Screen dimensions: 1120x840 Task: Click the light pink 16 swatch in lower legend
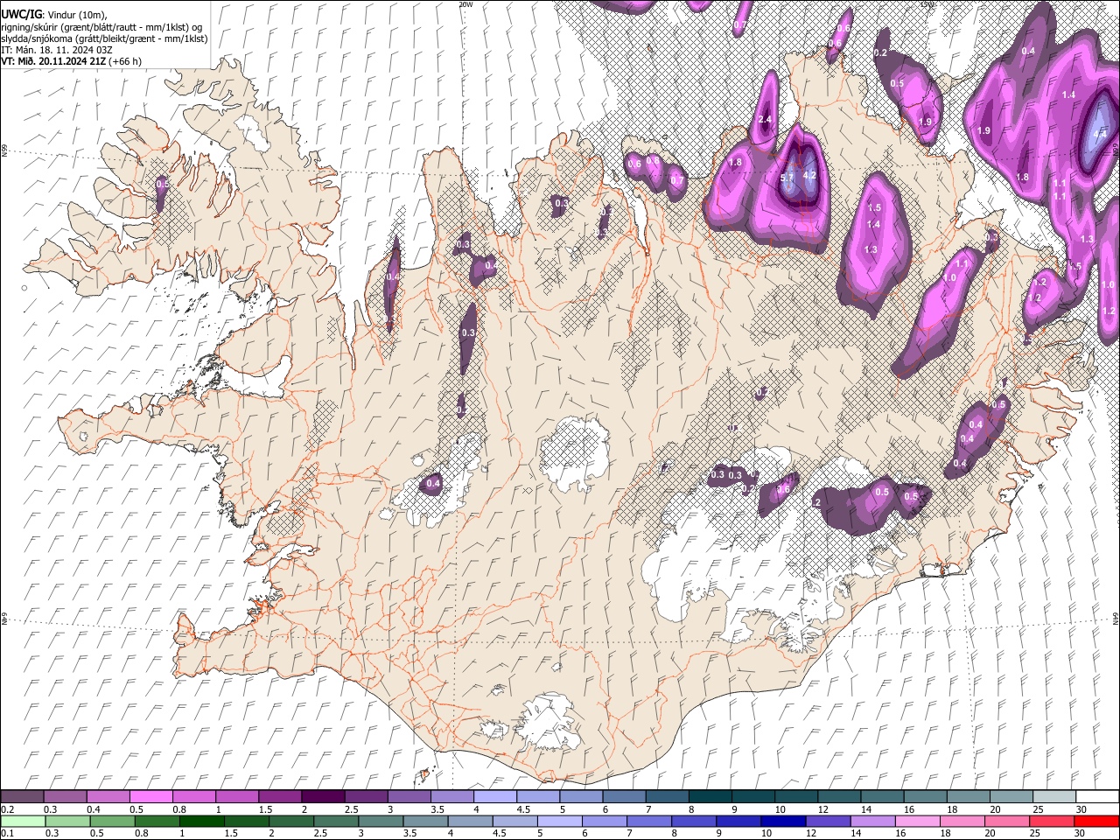(x=918, y=821)
